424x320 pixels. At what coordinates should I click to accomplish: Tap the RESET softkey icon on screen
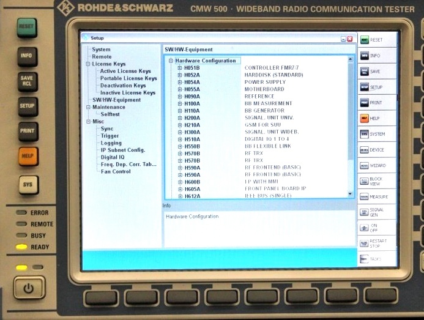365,40
